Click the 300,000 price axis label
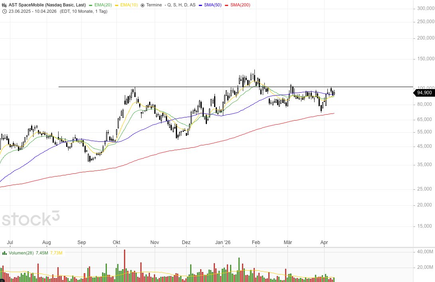This screenshot has height=282, width=435. pos(426,9)
